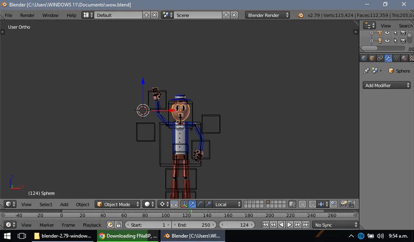Click the lamp bulb icon in outliner
Viewport: 414px width, 242px height.
point(379,40)
